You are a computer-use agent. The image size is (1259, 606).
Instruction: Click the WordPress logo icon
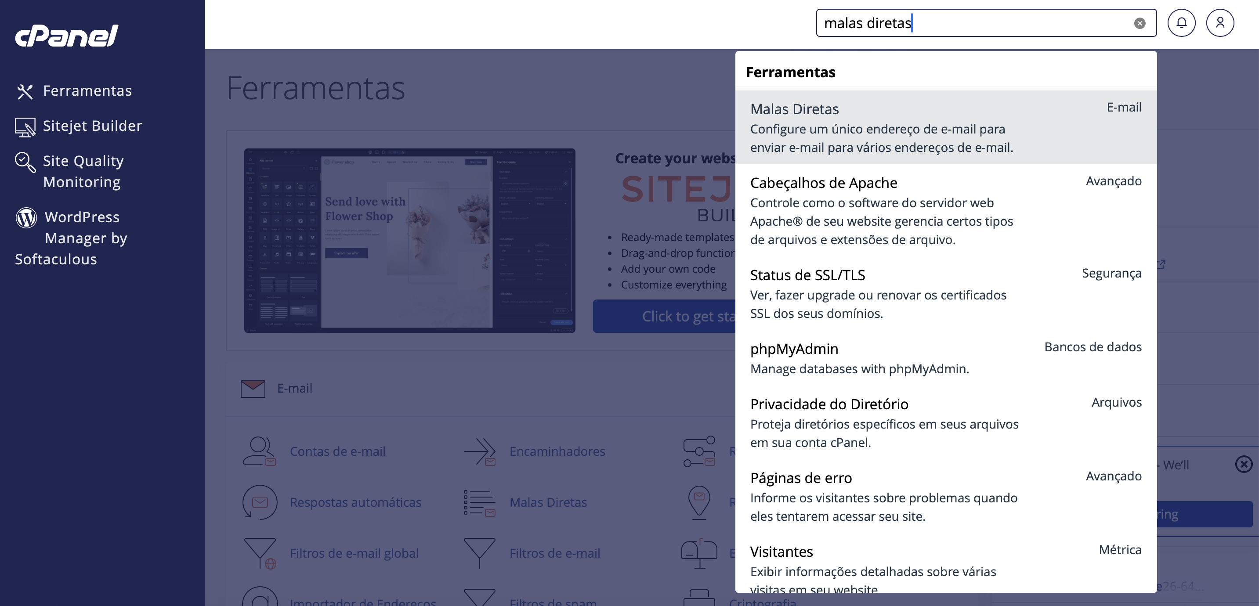(x=26, y=217)
